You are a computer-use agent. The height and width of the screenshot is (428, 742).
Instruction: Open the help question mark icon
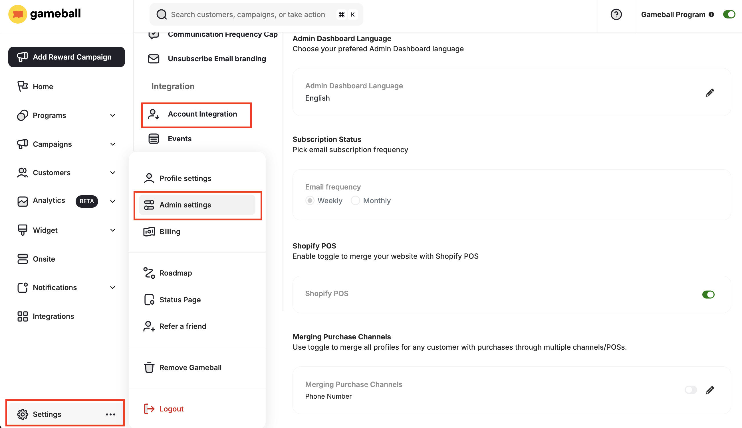616,14
